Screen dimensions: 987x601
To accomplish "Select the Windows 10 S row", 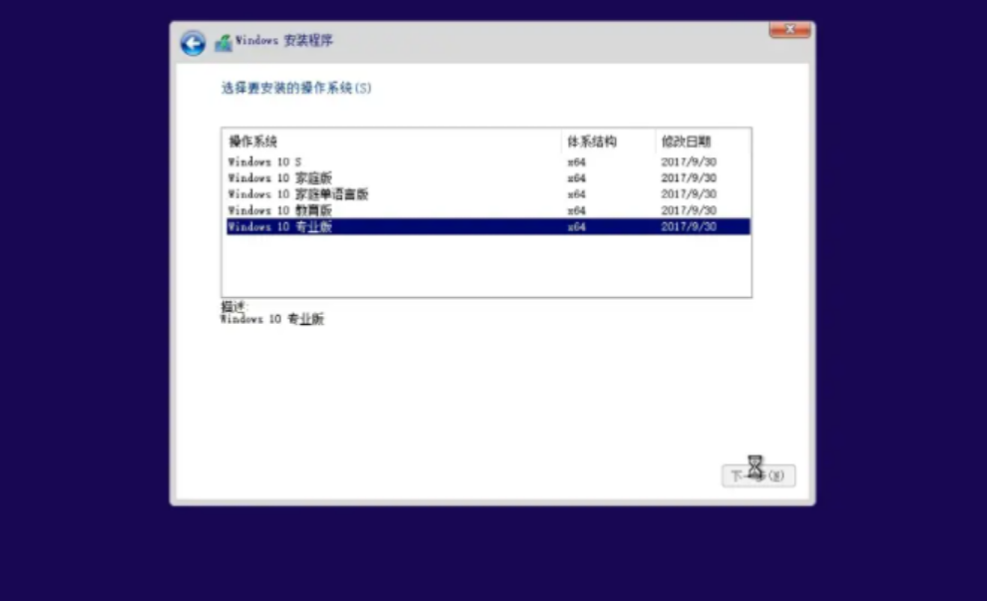I will click(488, 162).
